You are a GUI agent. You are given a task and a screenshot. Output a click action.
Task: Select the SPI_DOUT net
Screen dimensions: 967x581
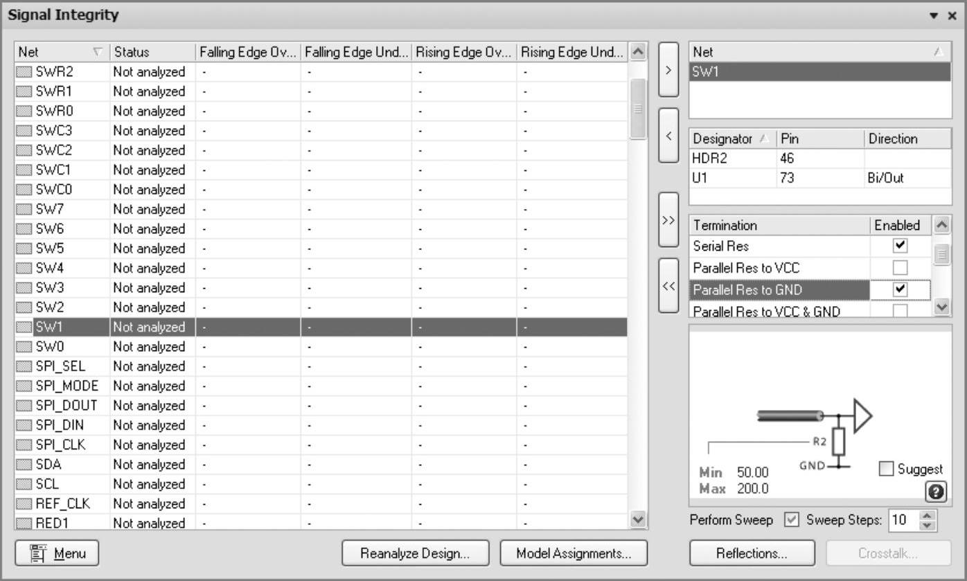click(x=321, y=405)
